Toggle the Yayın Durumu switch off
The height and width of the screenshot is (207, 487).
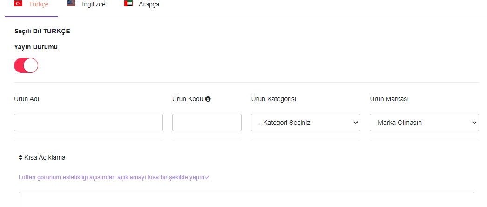click(x=26, y=65)
